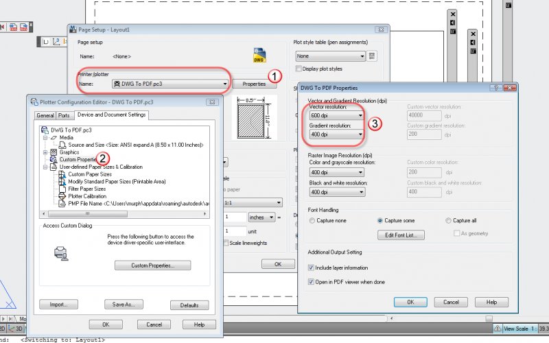Open Gradient resolution 400 dpi dropdown

[336, 134]
